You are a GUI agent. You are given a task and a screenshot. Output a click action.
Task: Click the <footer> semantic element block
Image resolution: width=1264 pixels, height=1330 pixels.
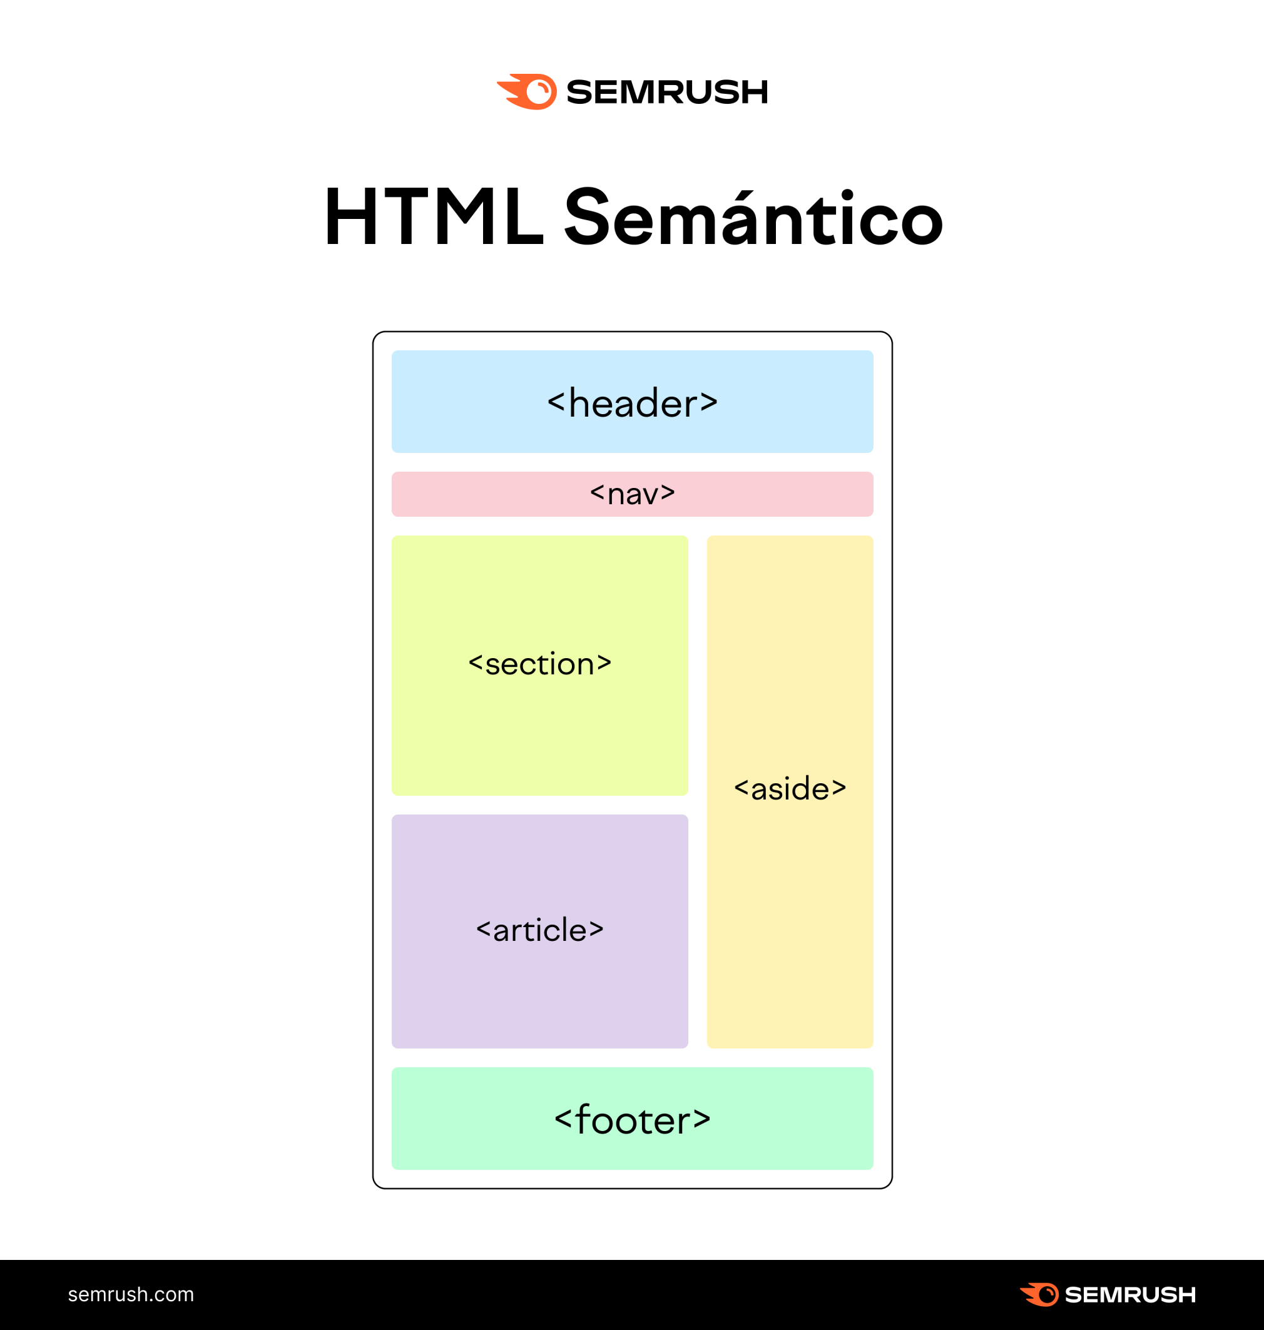pyautogui.click(x=632, y=1129)
